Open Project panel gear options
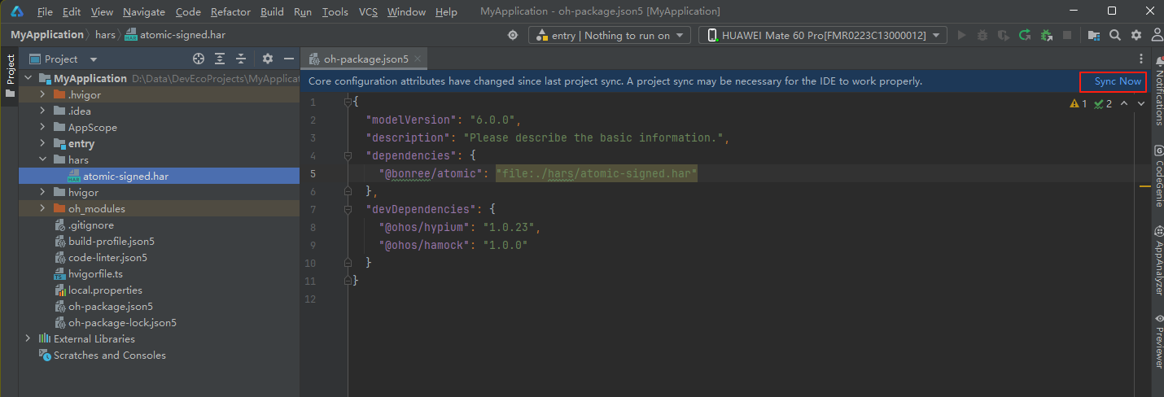Screen dimensions: 1164x397 [268, 59]
